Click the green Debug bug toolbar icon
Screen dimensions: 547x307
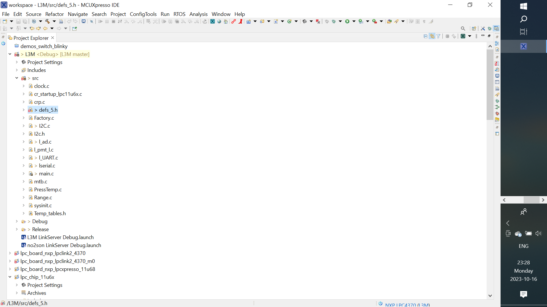tap(334, 21)
